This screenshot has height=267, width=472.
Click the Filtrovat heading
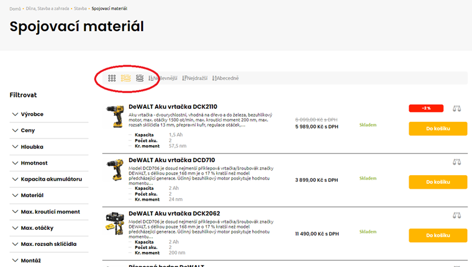(23, 95)
